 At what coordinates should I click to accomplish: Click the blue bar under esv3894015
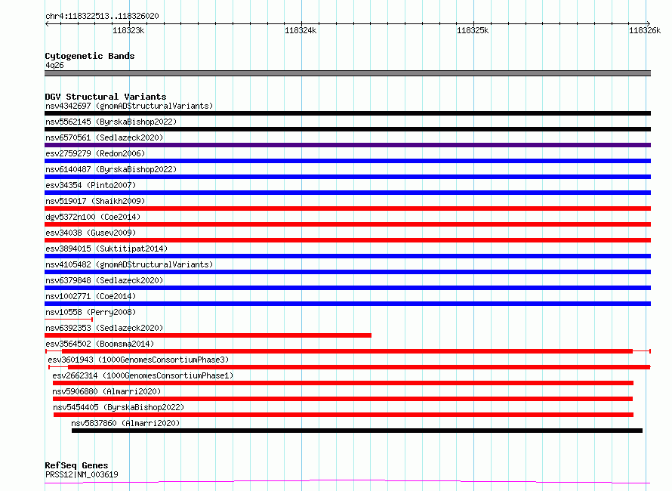click(347, 256)
